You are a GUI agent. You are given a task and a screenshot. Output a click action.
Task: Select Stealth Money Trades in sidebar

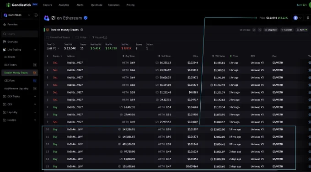pos(19,73)
